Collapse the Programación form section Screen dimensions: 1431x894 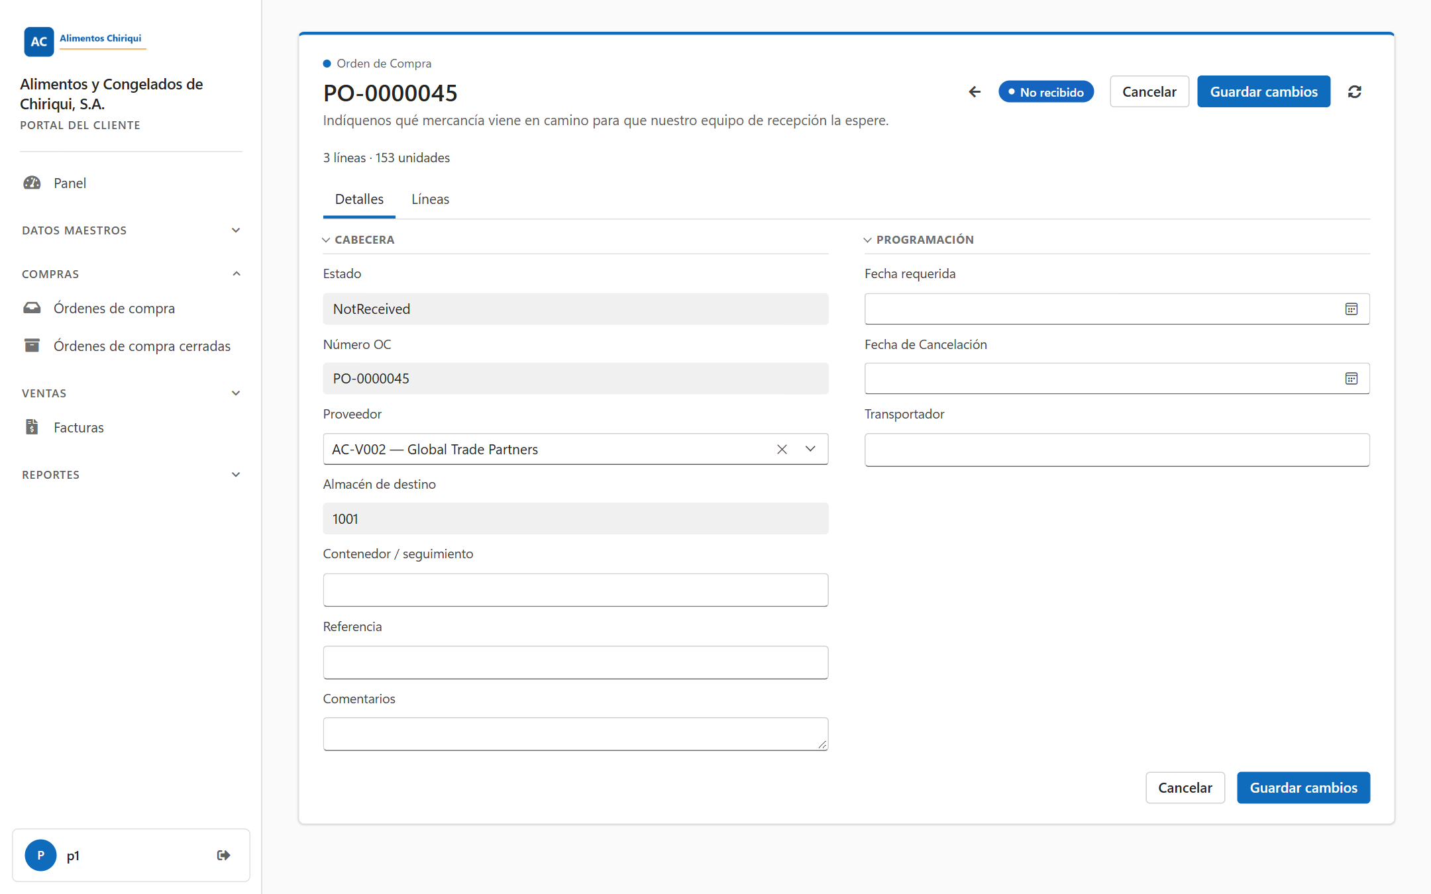pyautogui.click(x=919, y=240)
